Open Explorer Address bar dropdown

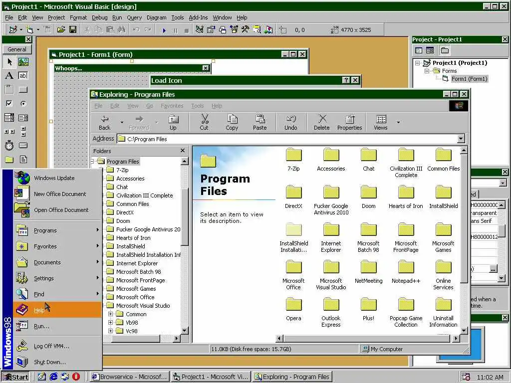[x=461, y=139]
